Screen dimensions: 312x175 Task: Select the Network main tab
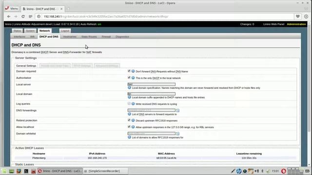[44, 31]
